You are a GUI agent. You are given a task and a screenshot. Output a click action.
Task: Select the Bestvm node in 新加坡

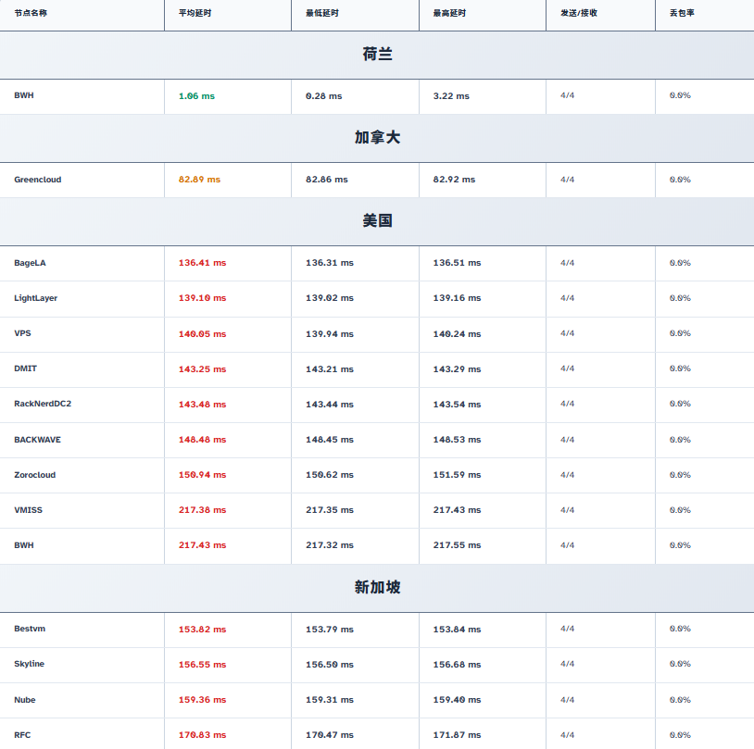(30, 629)
